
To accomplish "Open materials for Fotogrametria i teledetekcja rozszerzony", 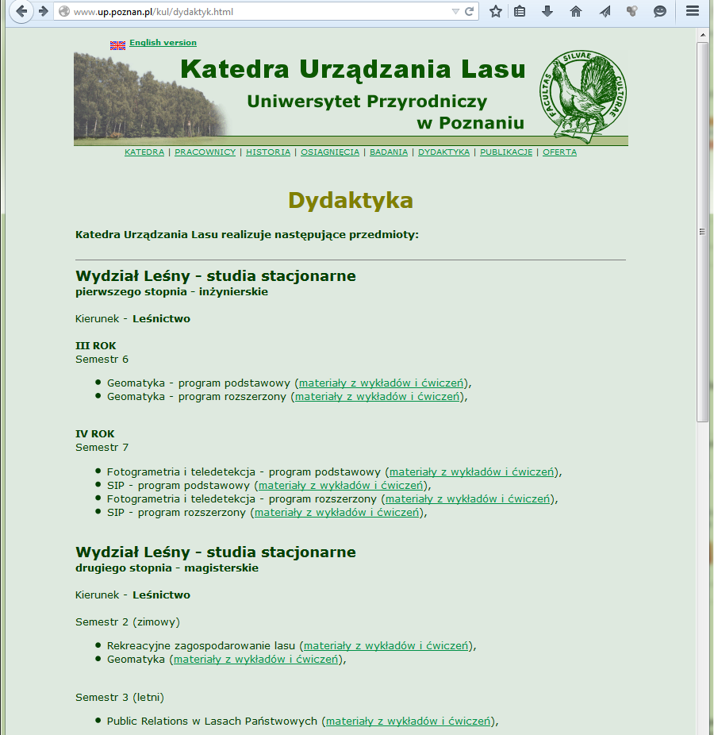I will (x=467, y=499).
